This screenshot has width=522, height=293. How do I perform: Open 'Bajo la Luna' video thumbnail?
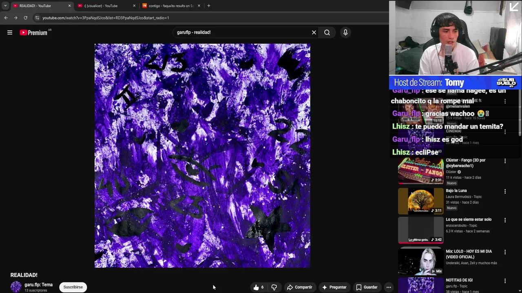click(x=421, y=201)
